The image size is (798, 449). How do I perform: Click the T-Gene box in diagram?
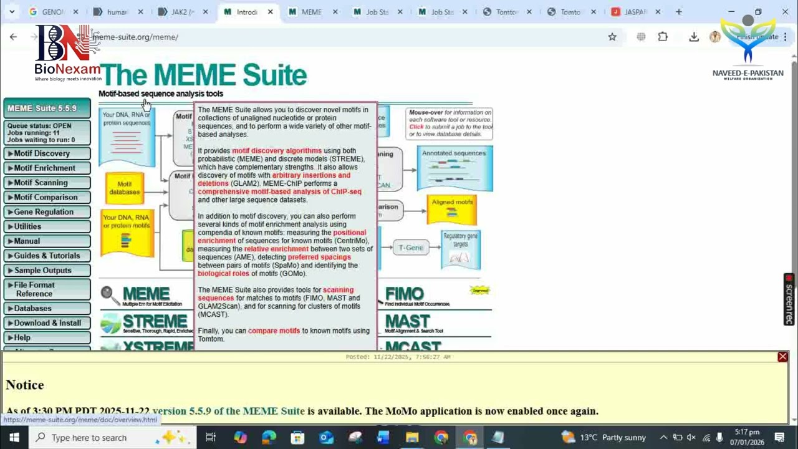tap(411, 248)
